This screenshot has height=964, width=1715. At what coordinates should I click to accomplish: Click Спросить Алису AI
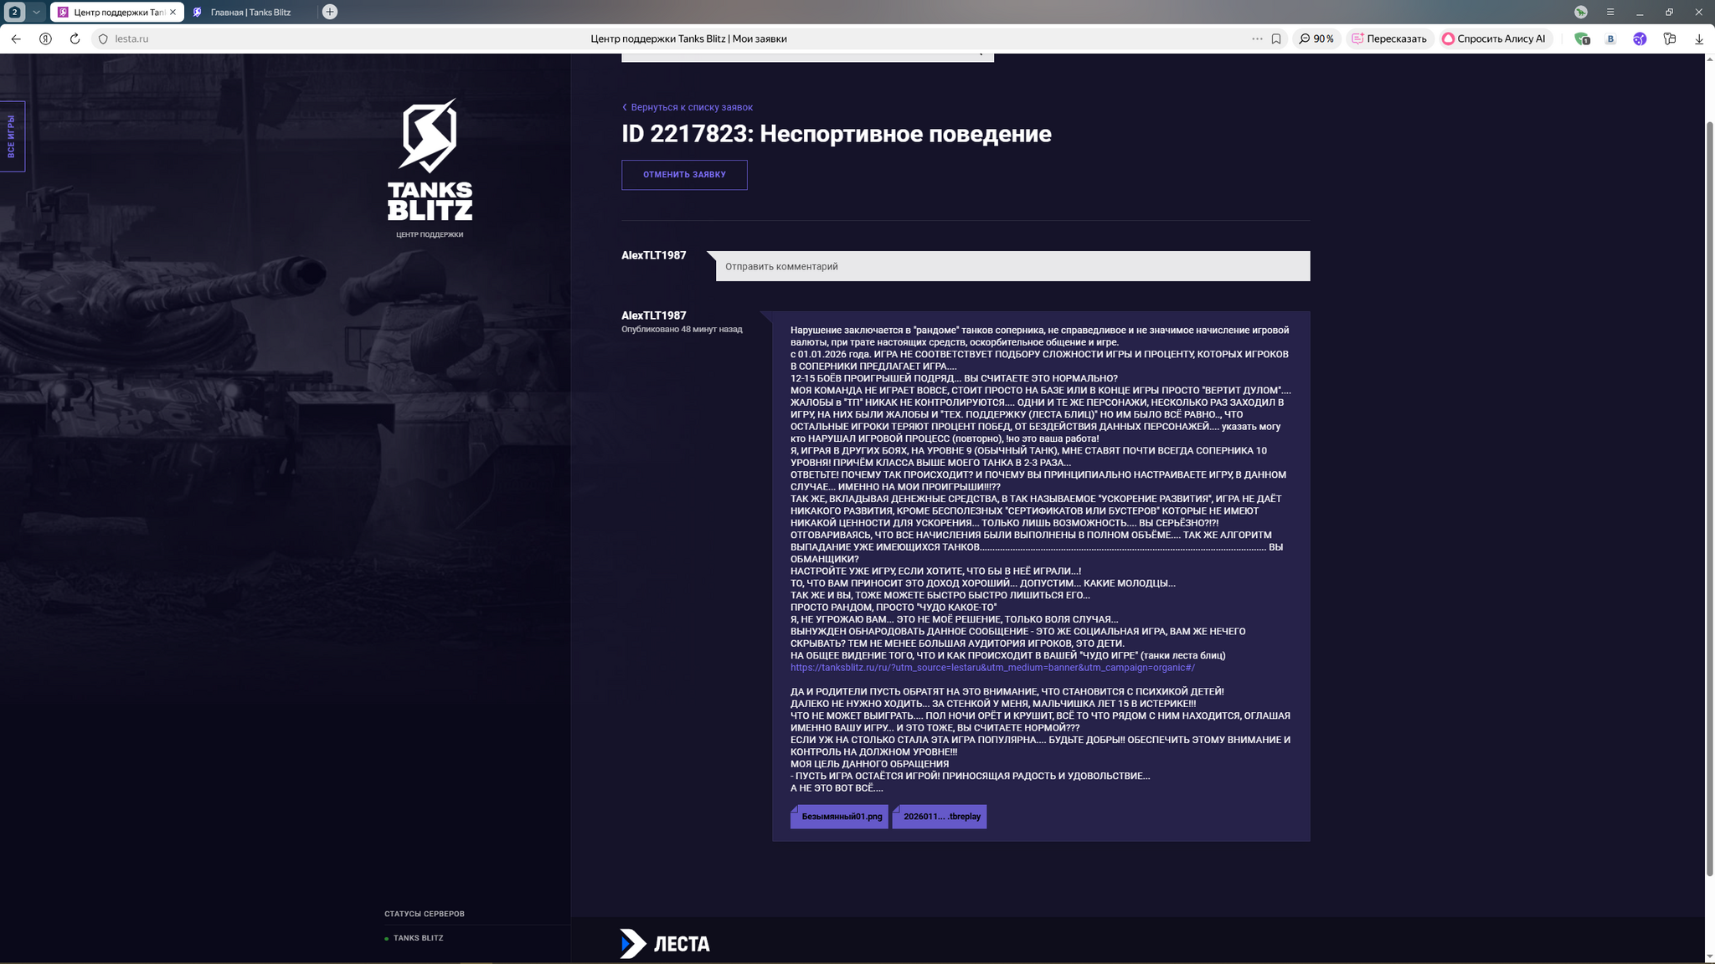[1494, 38]
